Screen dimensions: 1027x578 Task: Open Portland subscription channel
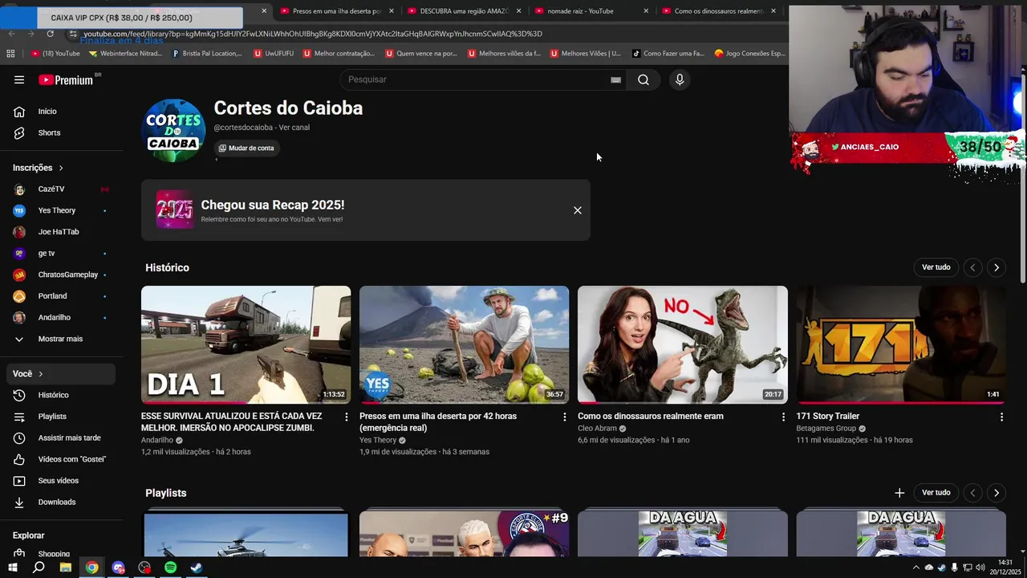[53, 296]
